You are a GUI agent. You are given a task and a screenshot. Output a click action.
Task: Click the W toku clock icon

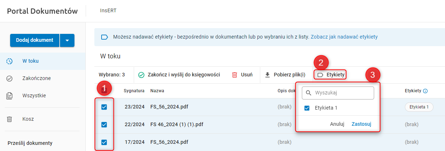tap(10, 61)
